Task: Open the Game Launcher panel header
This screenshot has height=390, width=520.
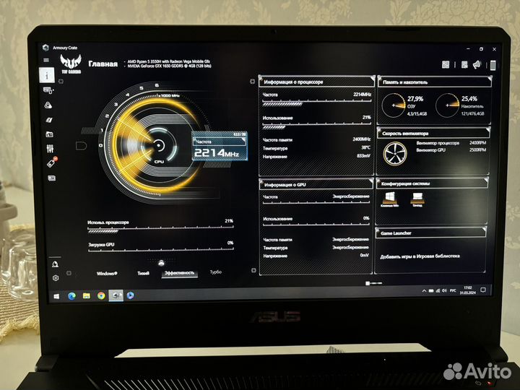Action: [x=430, y=233]
